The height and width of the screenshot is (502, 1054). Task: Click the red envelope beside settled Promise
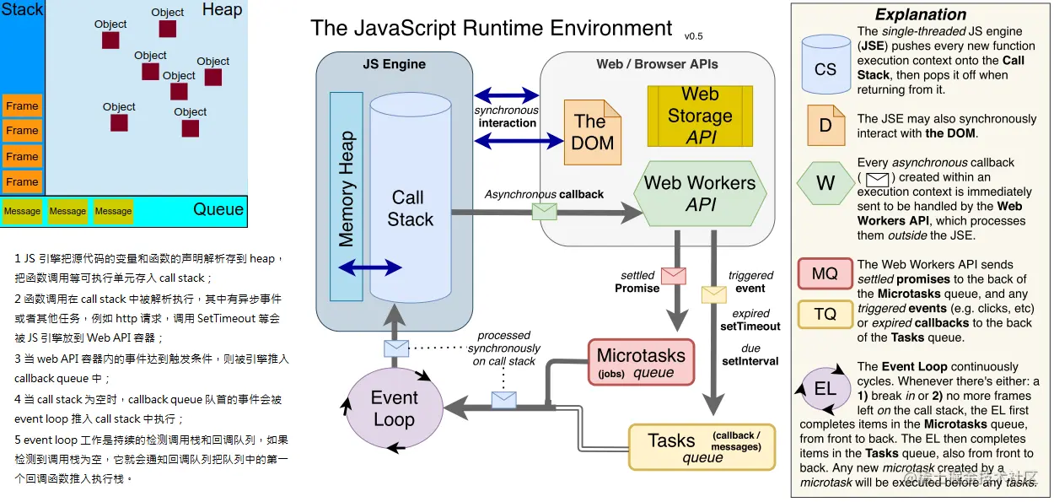point(674,276)
